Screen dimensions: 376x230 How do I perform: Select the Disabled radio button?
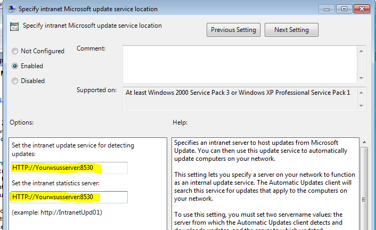tap(15, 81)
